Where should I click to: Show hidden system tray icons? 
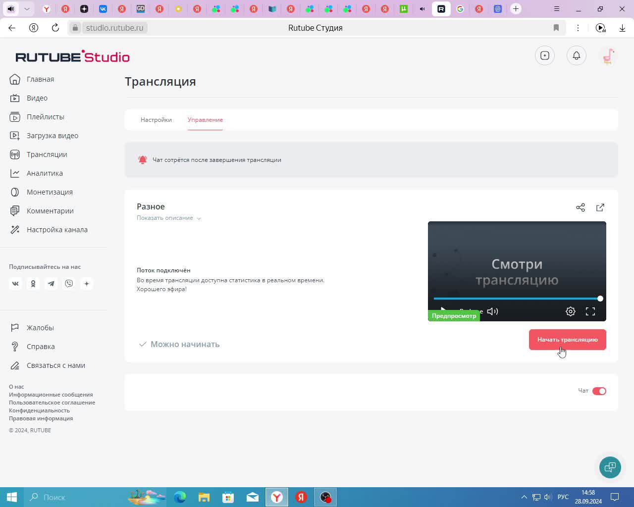pos(524,497)
